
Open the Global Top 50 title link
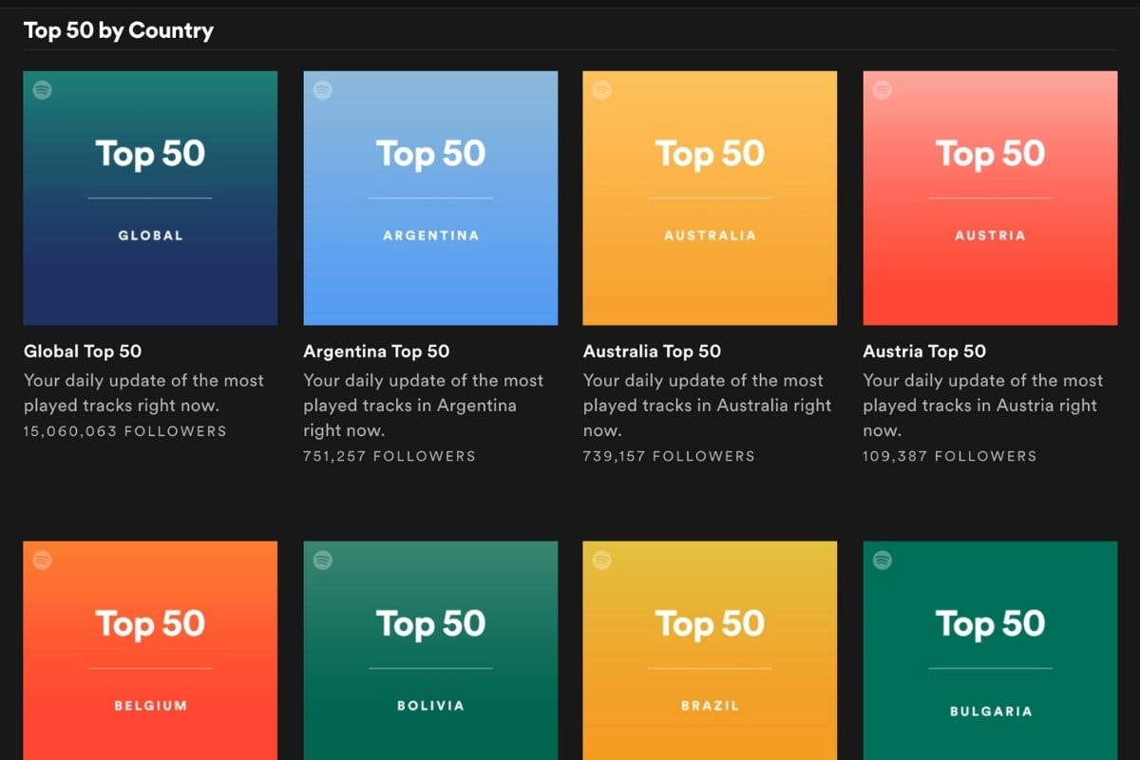point(83,351)
